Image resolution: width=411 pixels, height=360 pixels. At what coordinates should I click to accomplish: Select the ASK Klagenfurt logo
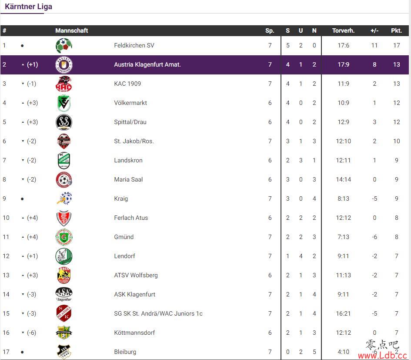[x=63, y=294]
